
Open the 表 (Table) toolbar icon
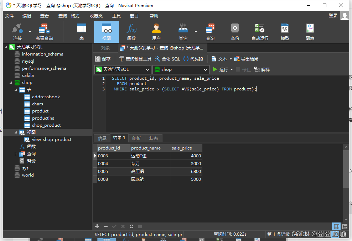[x=82, y=32]
